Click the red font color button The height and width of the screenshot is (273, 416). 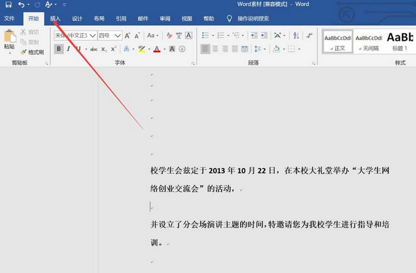(156, 49)
